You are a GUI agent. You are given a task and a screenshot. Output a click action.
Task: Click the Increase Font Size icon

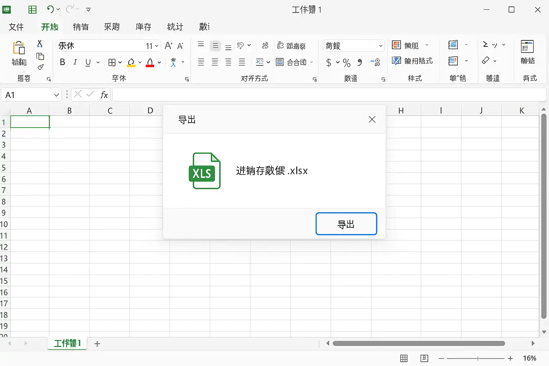168,46
